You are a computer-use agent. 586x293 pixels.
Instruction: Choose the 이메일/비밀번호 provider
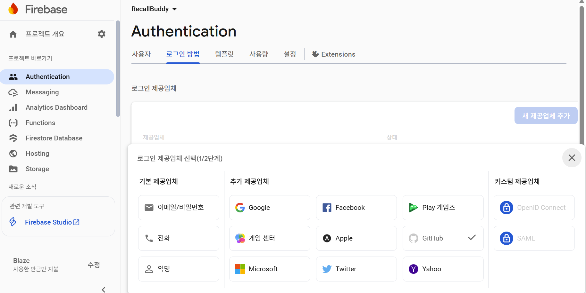click(179, 208)
